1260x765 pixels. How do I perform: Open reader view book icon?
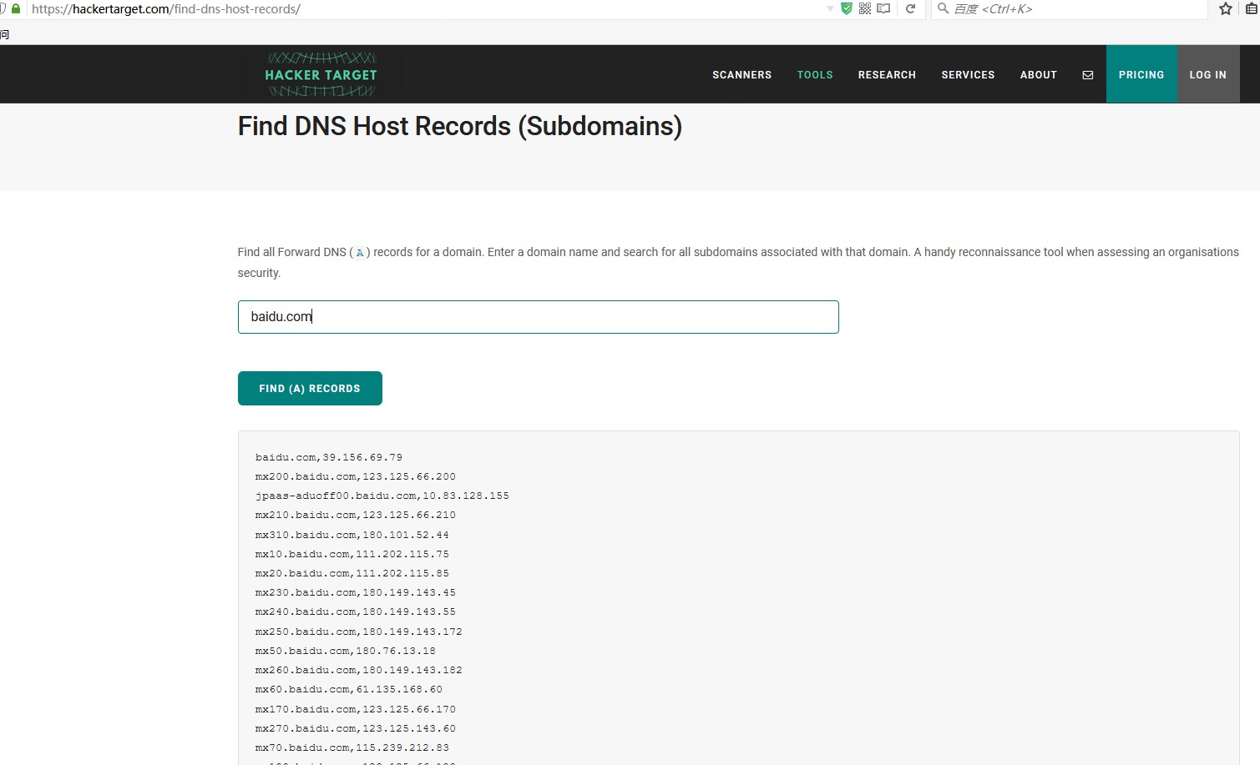tap(883, 8)
